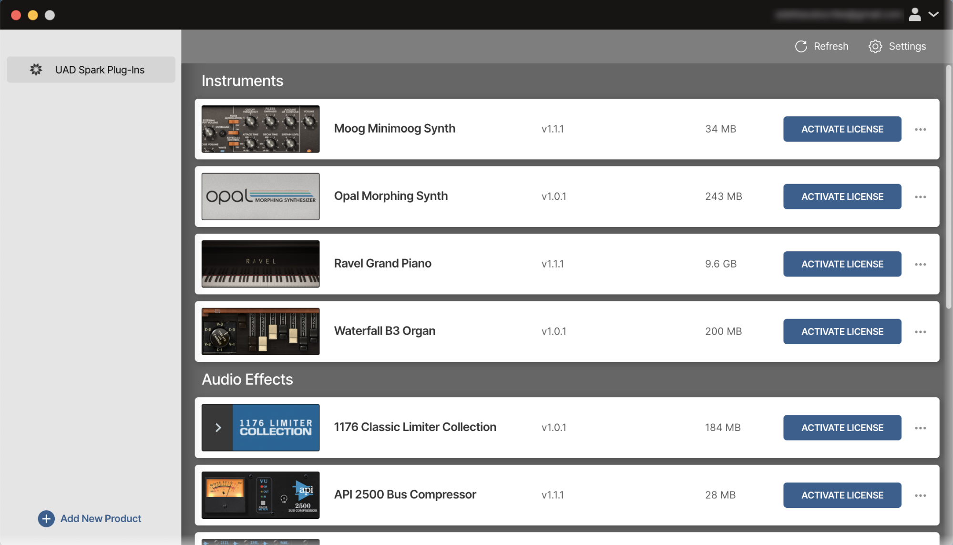Click the user account profile icon
The image size is (953, 545).
[914, 14]
